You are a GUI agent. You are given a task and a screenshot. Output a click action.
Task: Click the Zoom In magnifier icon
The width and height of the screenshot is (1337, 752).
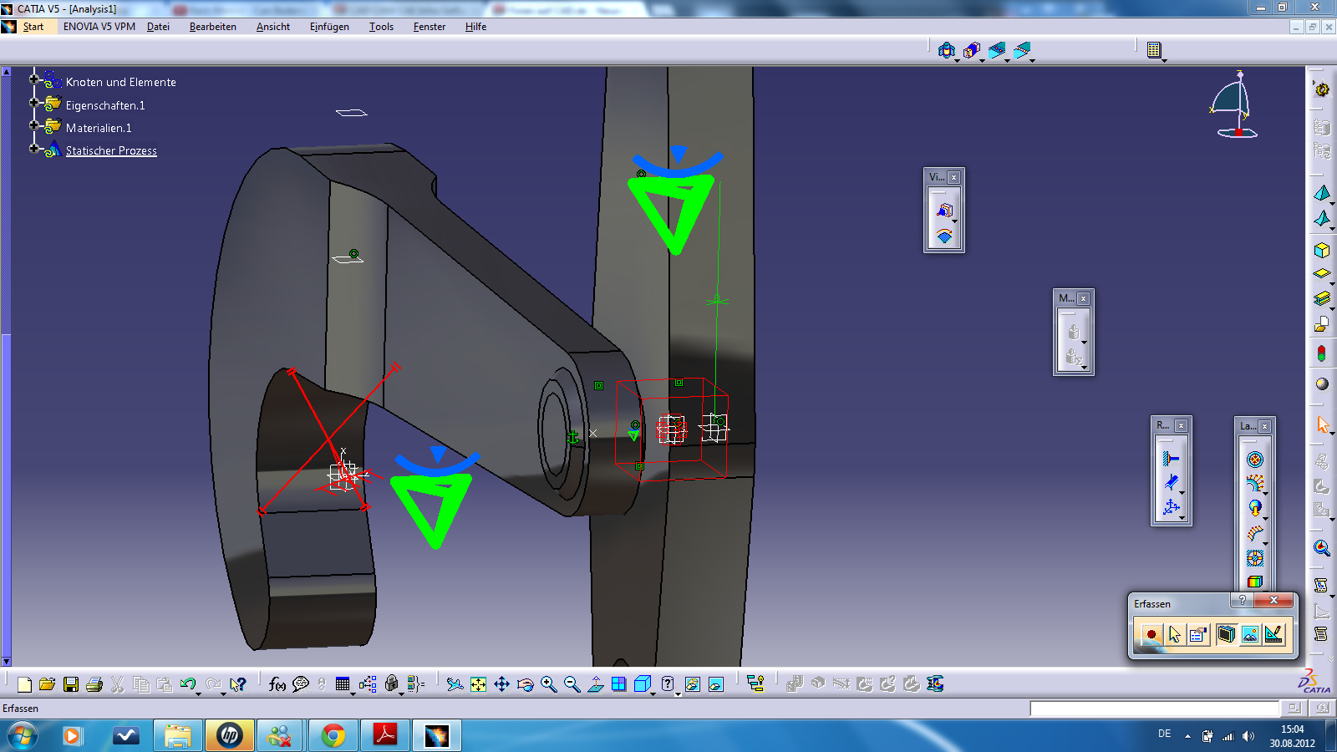548,684
